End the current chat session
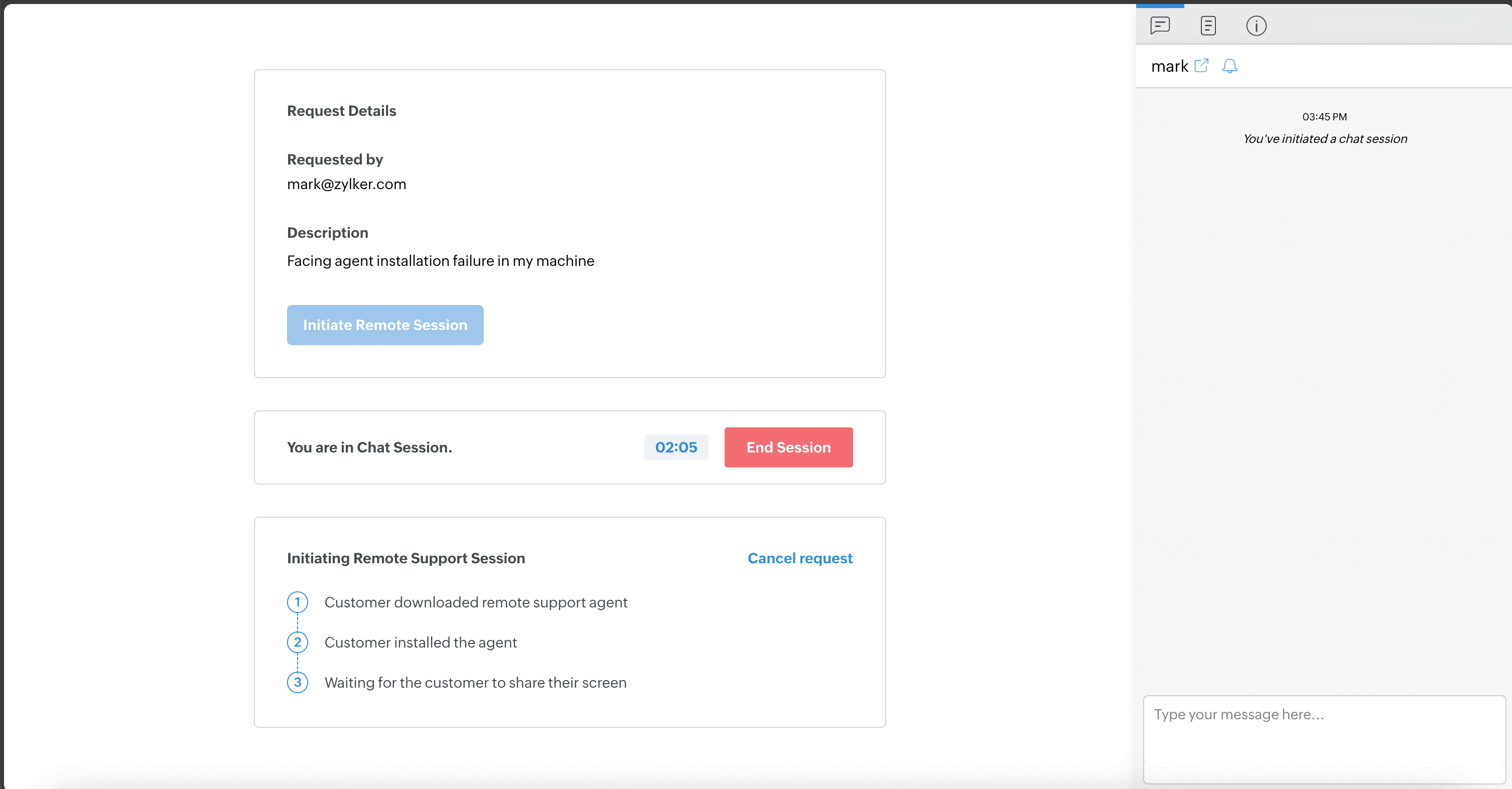 [788, 447]
